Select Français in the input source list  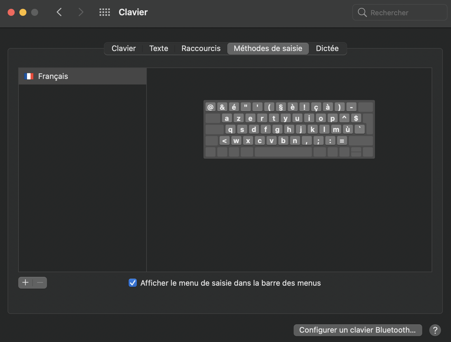coord(82,77)
